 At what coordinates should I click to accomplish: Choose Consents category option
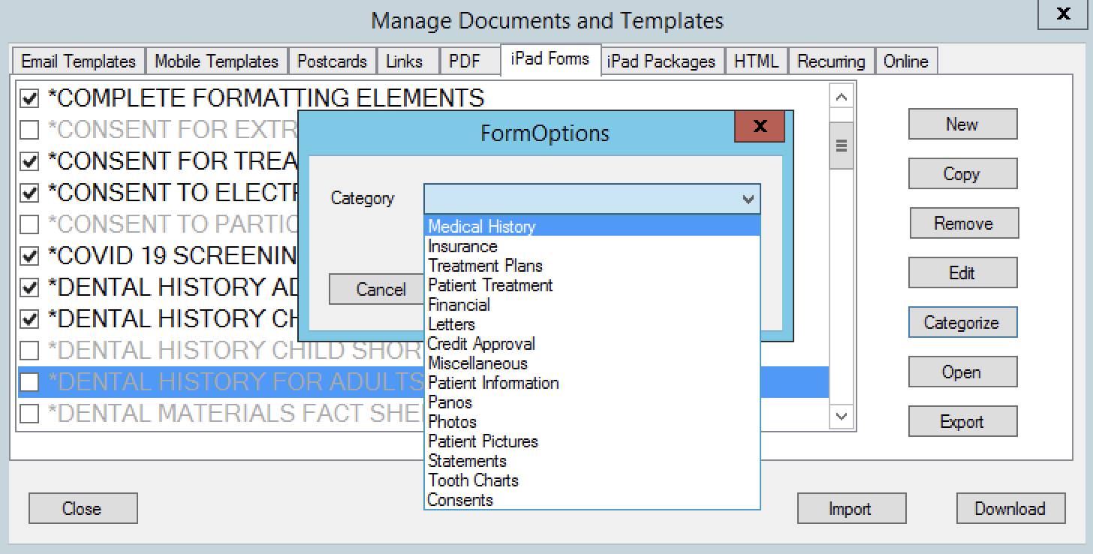click(592, 500)
